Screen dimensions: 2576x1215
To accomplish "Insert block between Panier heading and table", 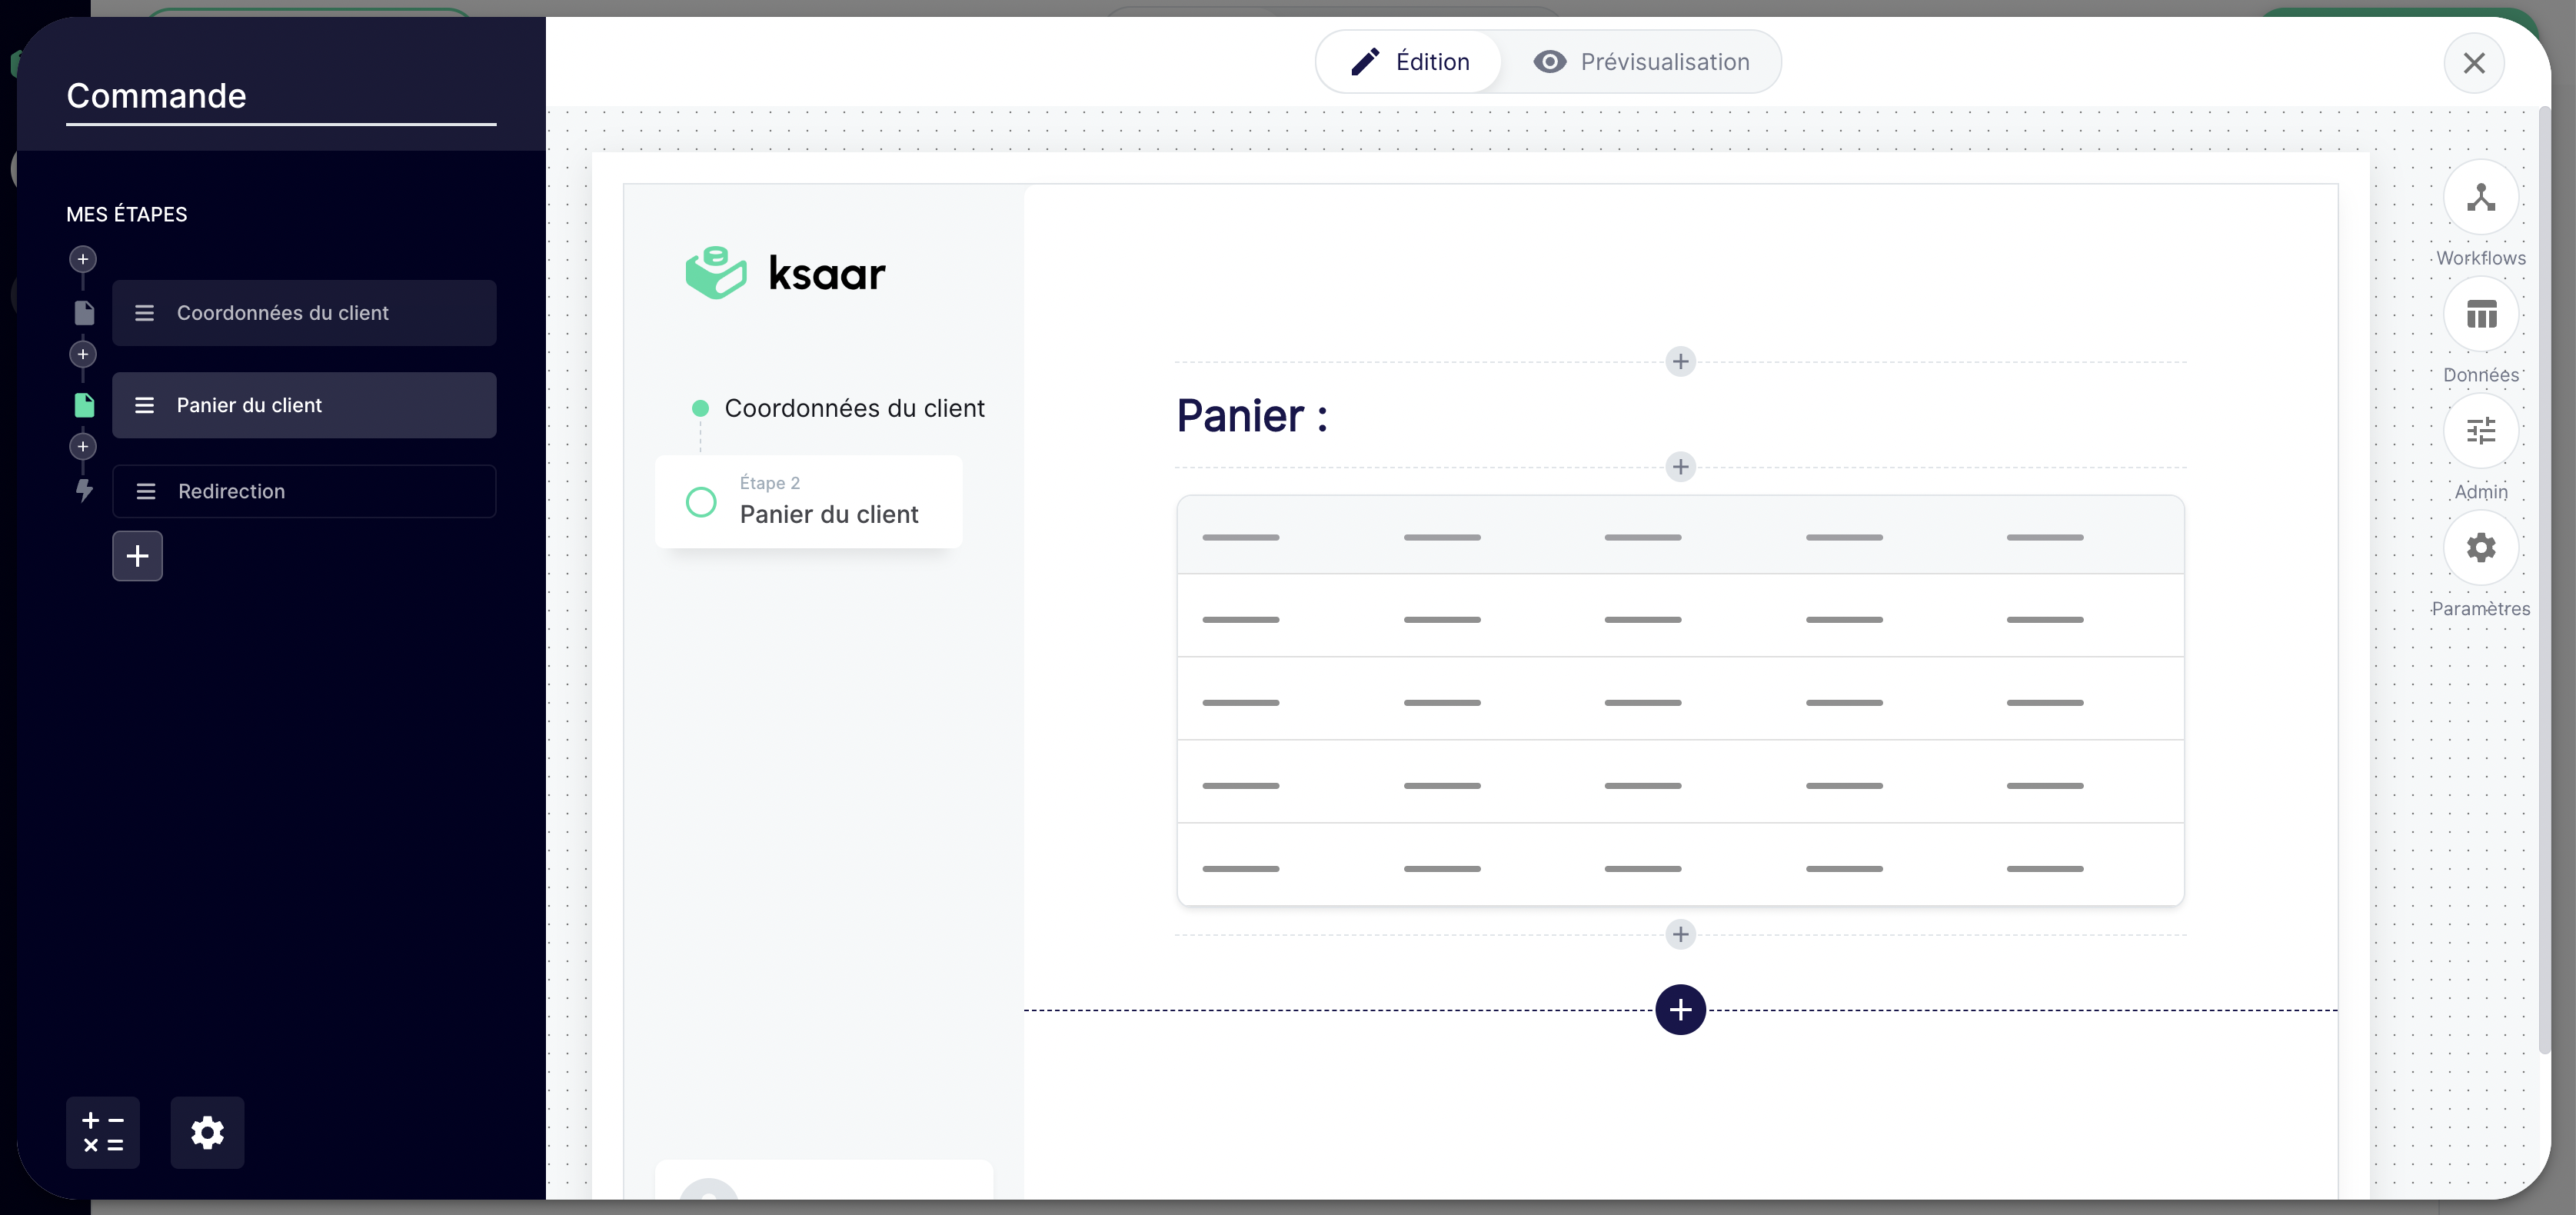I will click(1680, 467).
